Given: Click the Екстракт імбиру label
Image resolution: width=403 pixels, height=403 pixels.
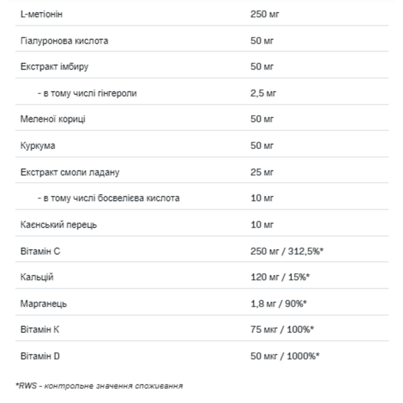Looking at the screenshot, I should [x=55, y=67].
